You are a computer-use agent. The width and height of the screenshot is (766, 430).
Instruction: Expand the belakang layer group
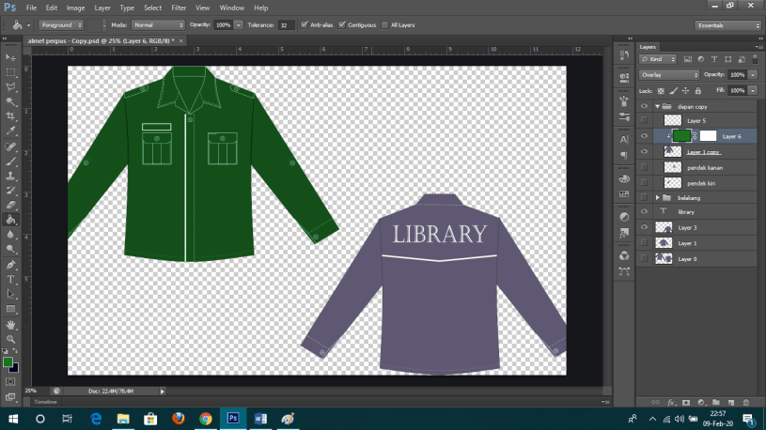point(657,197)
